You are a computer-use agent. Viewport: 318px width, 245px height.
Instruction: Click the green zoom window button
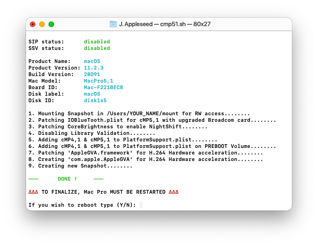pos(51,24)
